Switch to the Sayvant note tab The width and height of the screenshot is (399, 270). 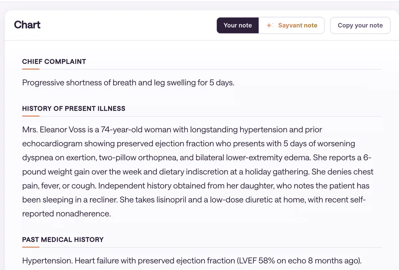(x=292, y=25)
